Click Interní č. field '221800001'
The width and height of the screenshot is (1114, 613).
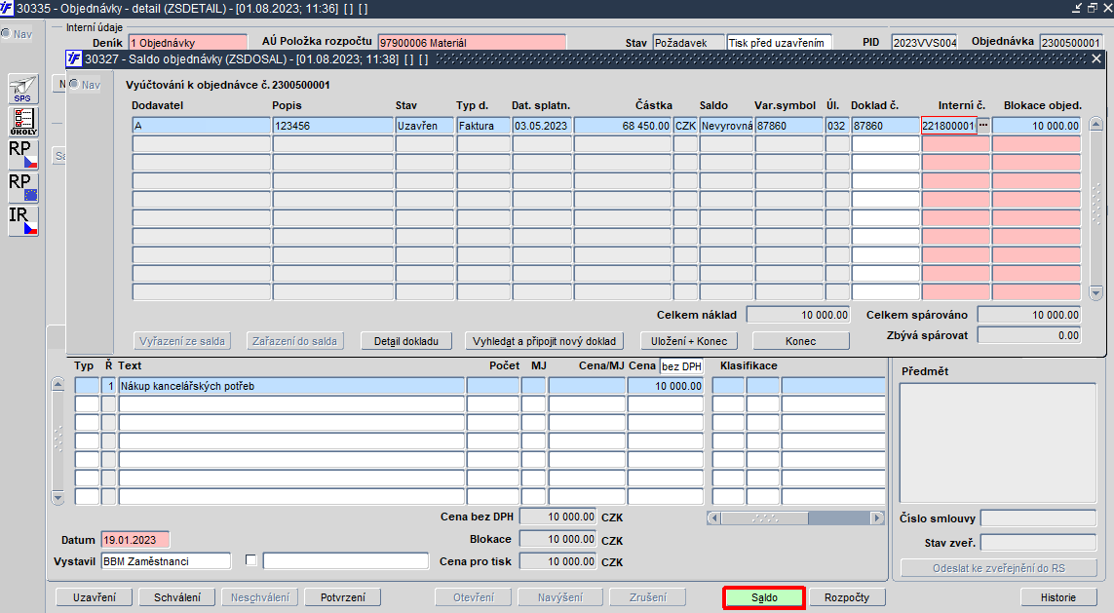point(948,126)
